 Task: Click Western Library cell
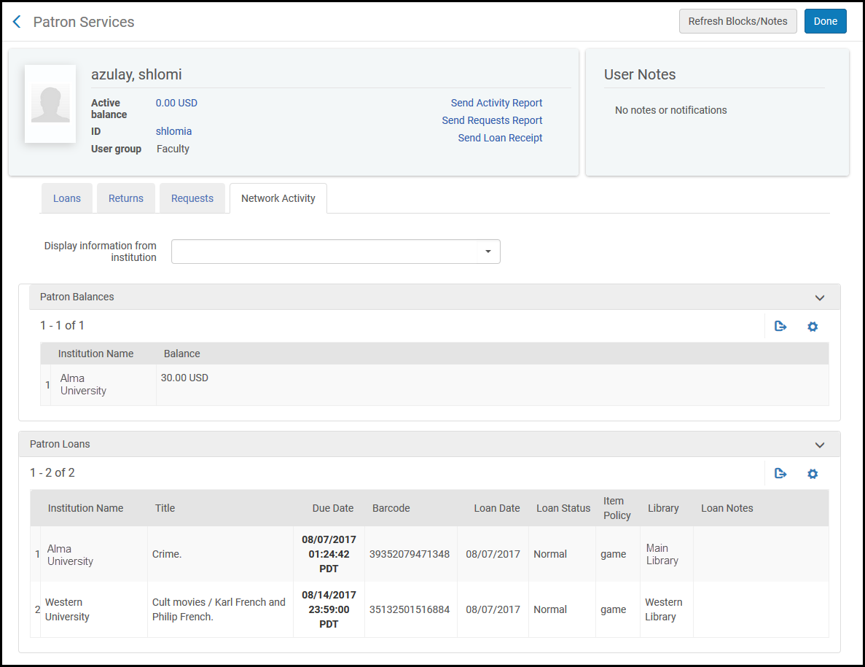664,609
